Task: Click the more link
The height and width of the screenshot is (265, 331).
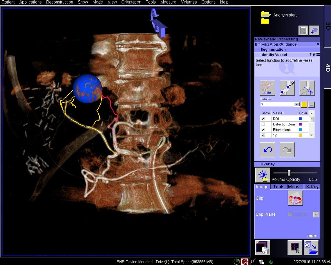Action: [x=312, y=236]
